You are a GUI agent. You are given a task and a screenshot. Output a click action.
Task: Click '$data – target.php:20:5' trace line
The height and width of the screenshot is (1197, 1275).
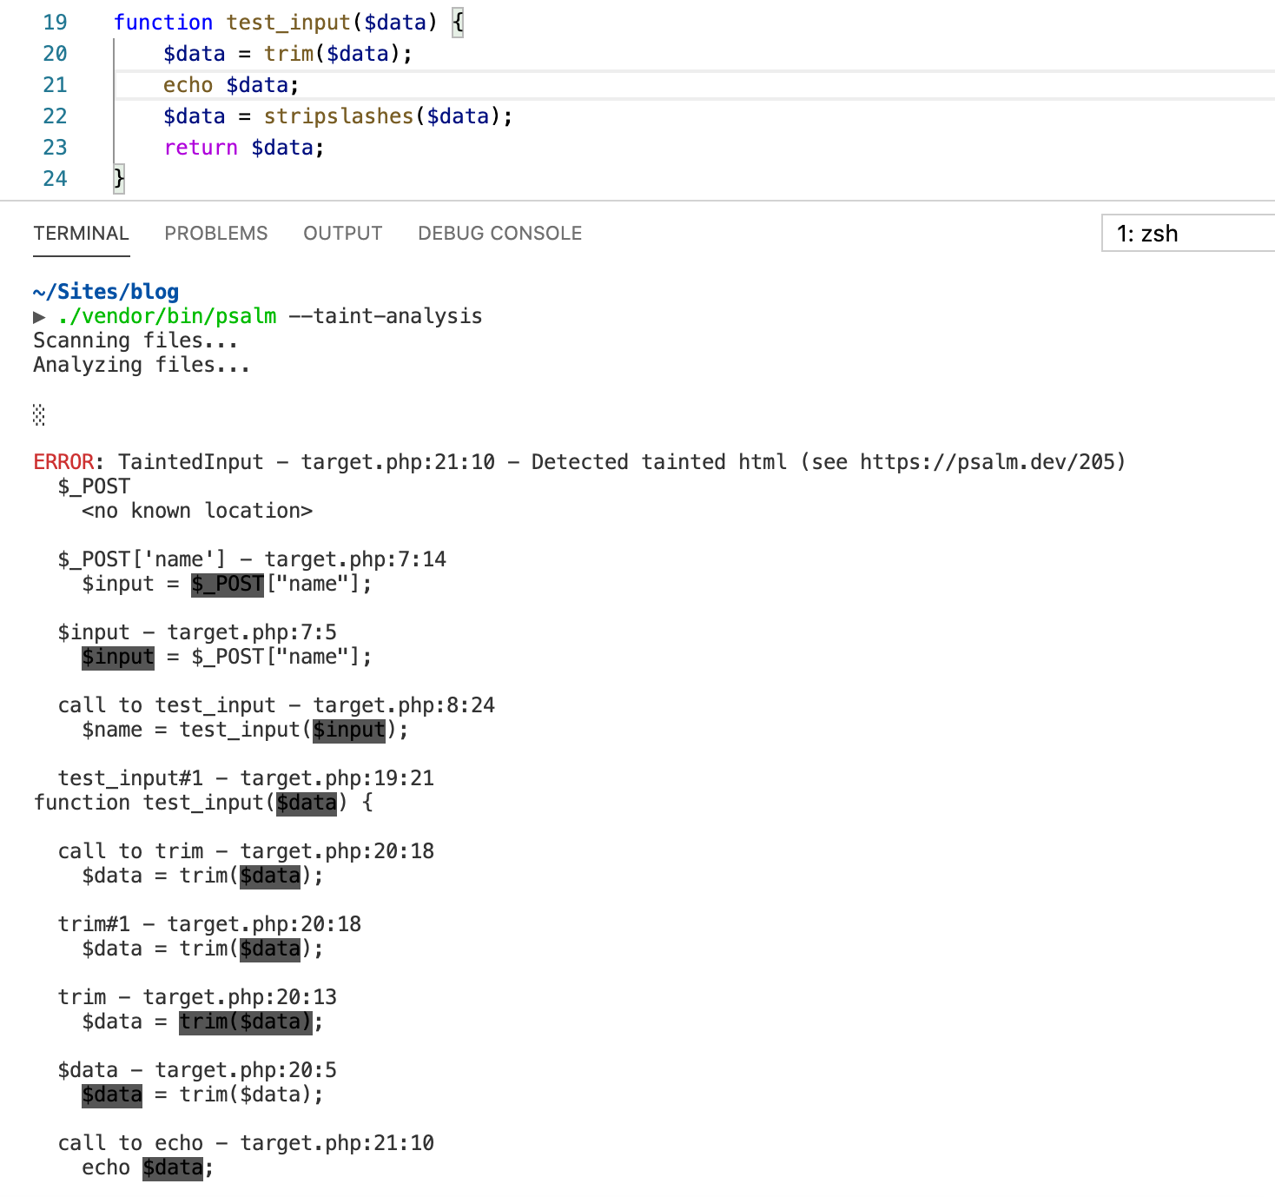click(197, 1069)
